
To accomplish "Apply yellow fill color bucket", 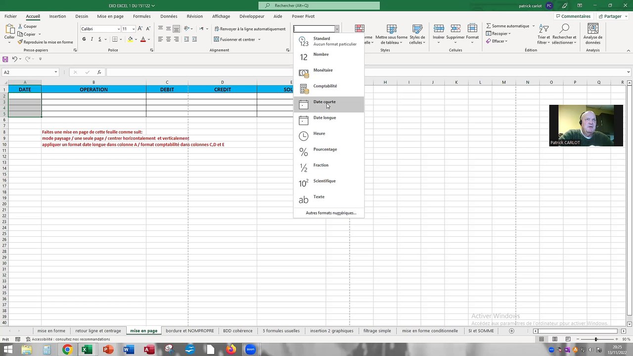I will point(130,39).
